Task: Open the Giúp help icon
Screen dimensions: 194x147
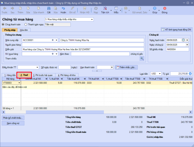Action: (154, 9)
